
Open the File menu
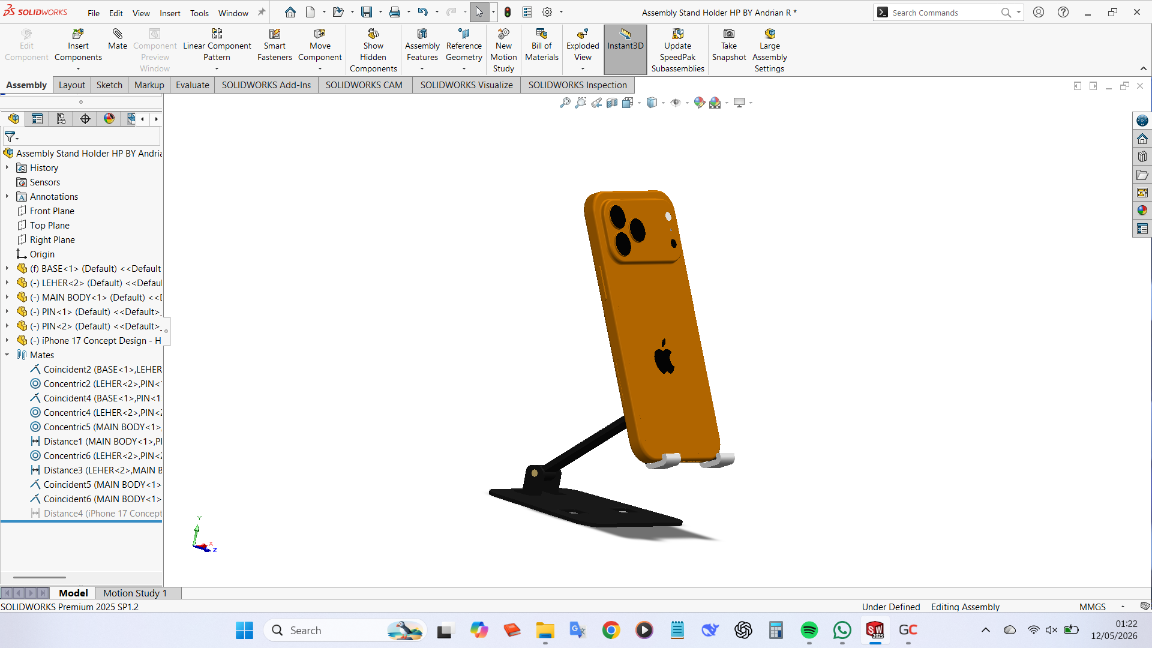tap(94, 13)
